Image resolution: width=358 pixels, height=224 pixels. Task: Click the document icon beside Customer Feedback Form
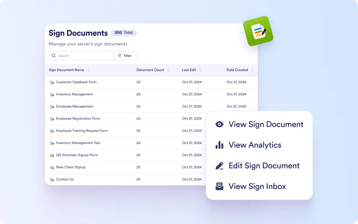tap(52, 82)
